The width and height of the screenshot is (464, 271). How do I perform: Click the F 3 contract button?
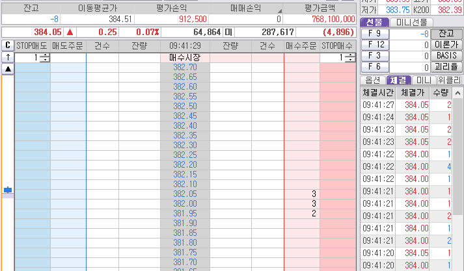pos(375,56)
